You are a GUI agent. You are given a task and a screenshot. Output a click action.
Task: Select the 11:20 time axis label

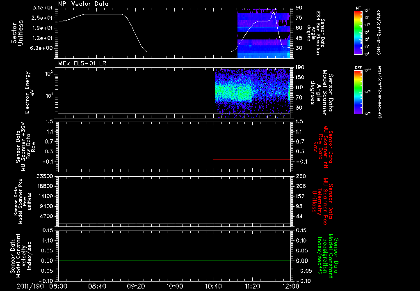click(252, 286)
